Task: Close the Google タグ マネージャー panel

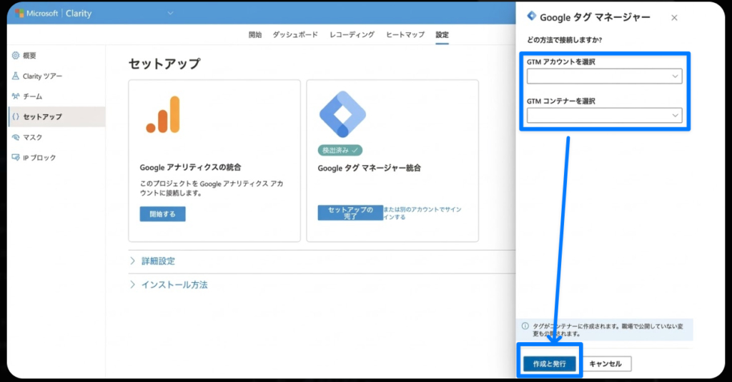Action: tap(674, 18)
